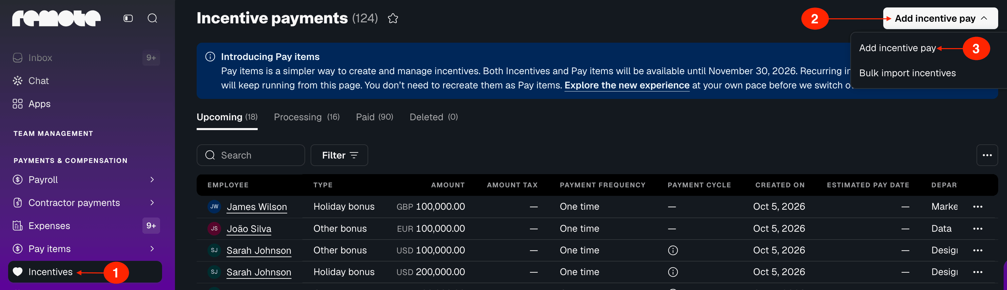1007x290 pixels.
Task: Follow the Explore the new experience link
Action: point(627,85)
